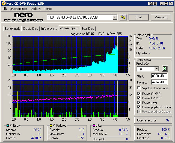Screen dimensions: 175x143
Task: Open the BENQ drive selection dropdown
Action: 115,17
